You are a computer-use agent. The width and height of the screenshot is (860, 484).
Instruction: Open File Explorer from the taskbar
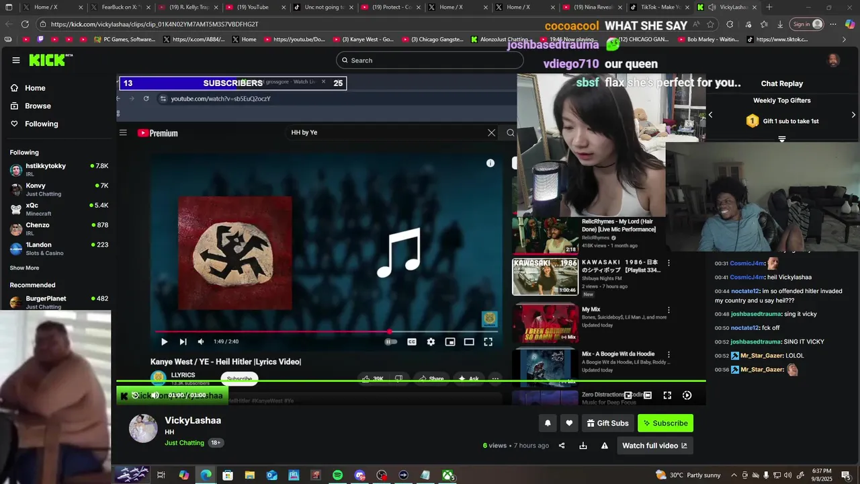click(x=249, y=475)
